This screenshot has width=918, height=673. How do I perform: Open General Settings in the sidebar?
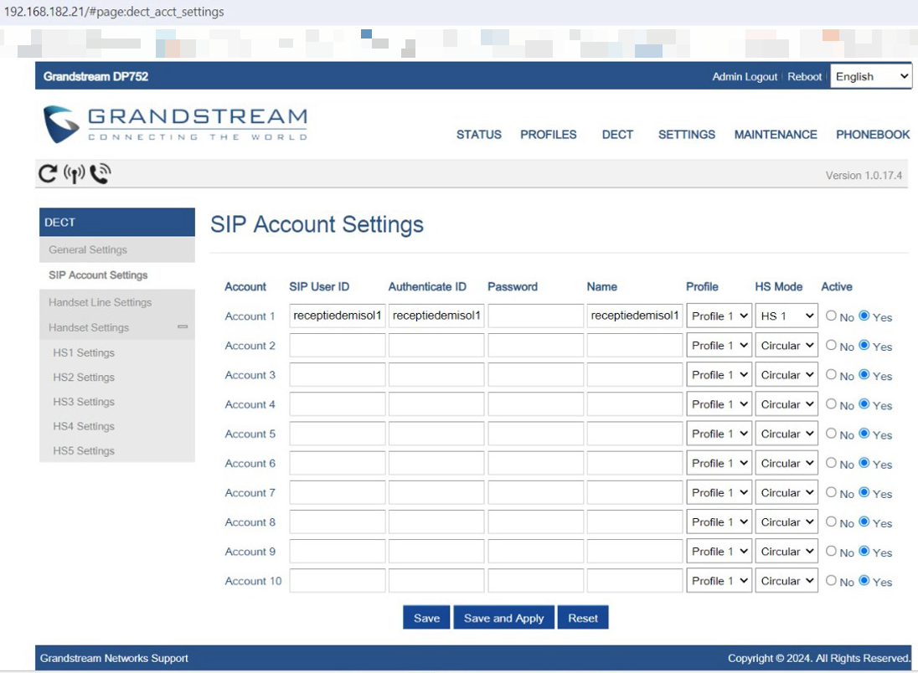(x=88, y=249)
